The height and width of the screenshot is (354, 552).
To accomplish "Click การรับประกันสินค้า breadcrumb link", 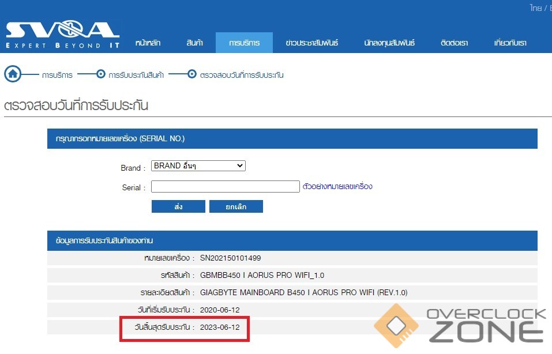I will coord(136,75).
